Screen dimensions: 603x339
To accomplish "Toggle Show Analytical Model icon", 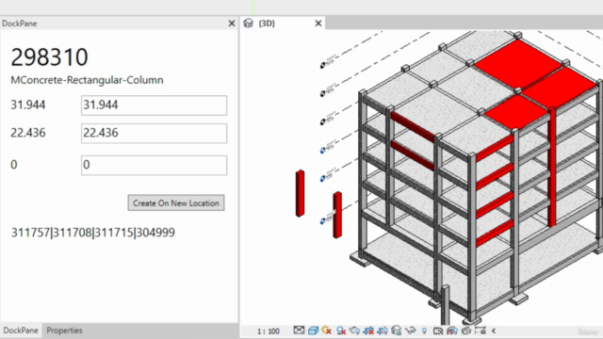I will coord(452,331).
